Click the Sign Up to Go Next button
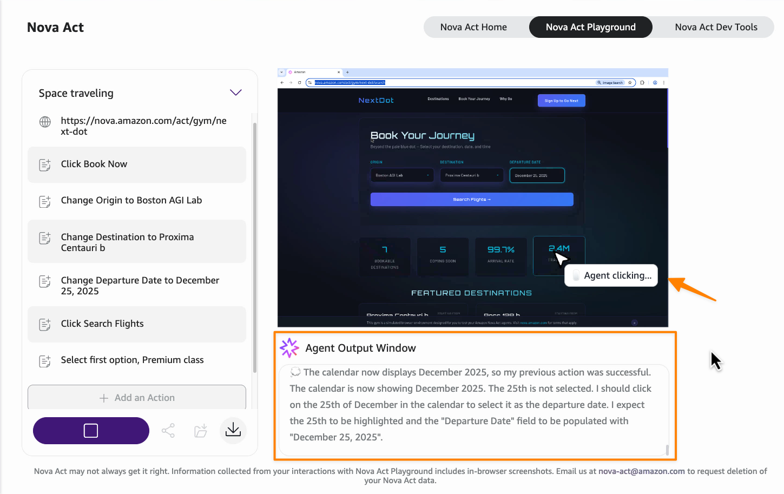The height and width of the screenshot is (494, 784). [x=562, y=101]
